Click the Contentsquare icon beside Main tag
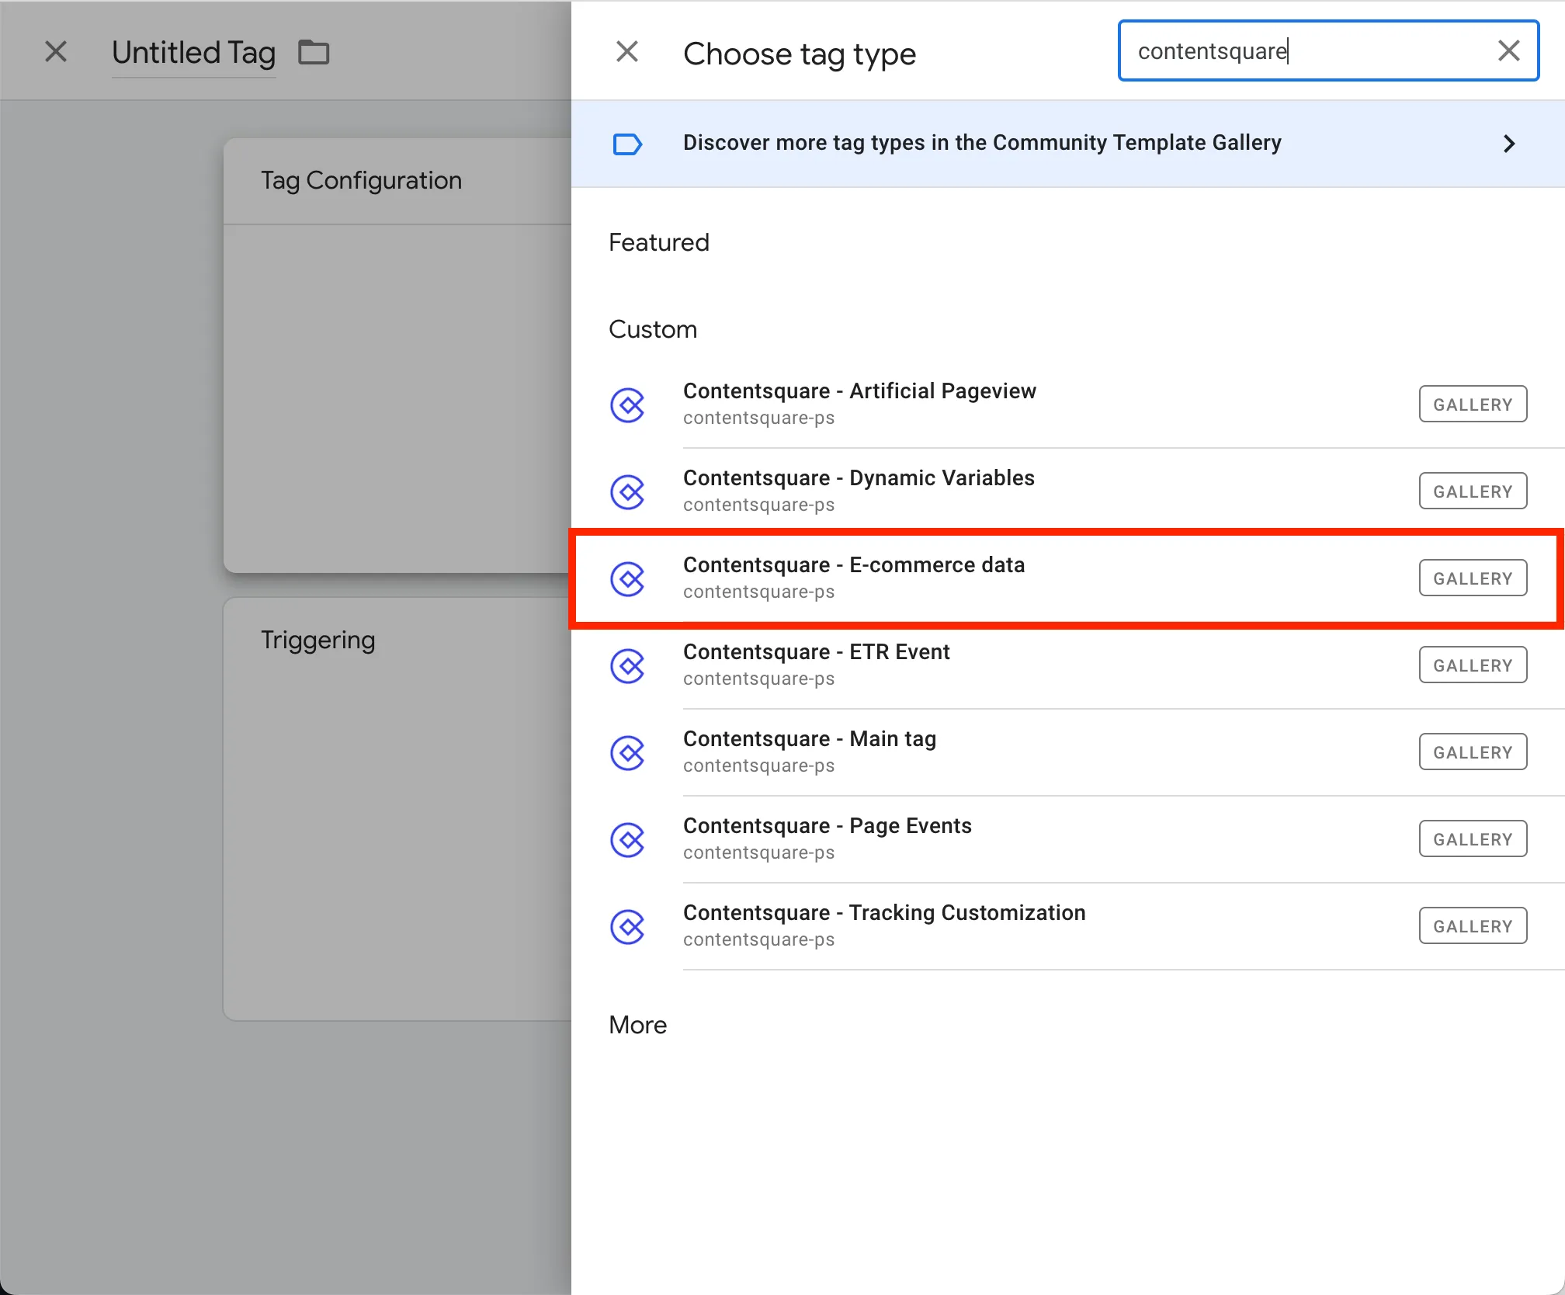This screenshot has width=1565, height=1295. [x=627, y=752]
